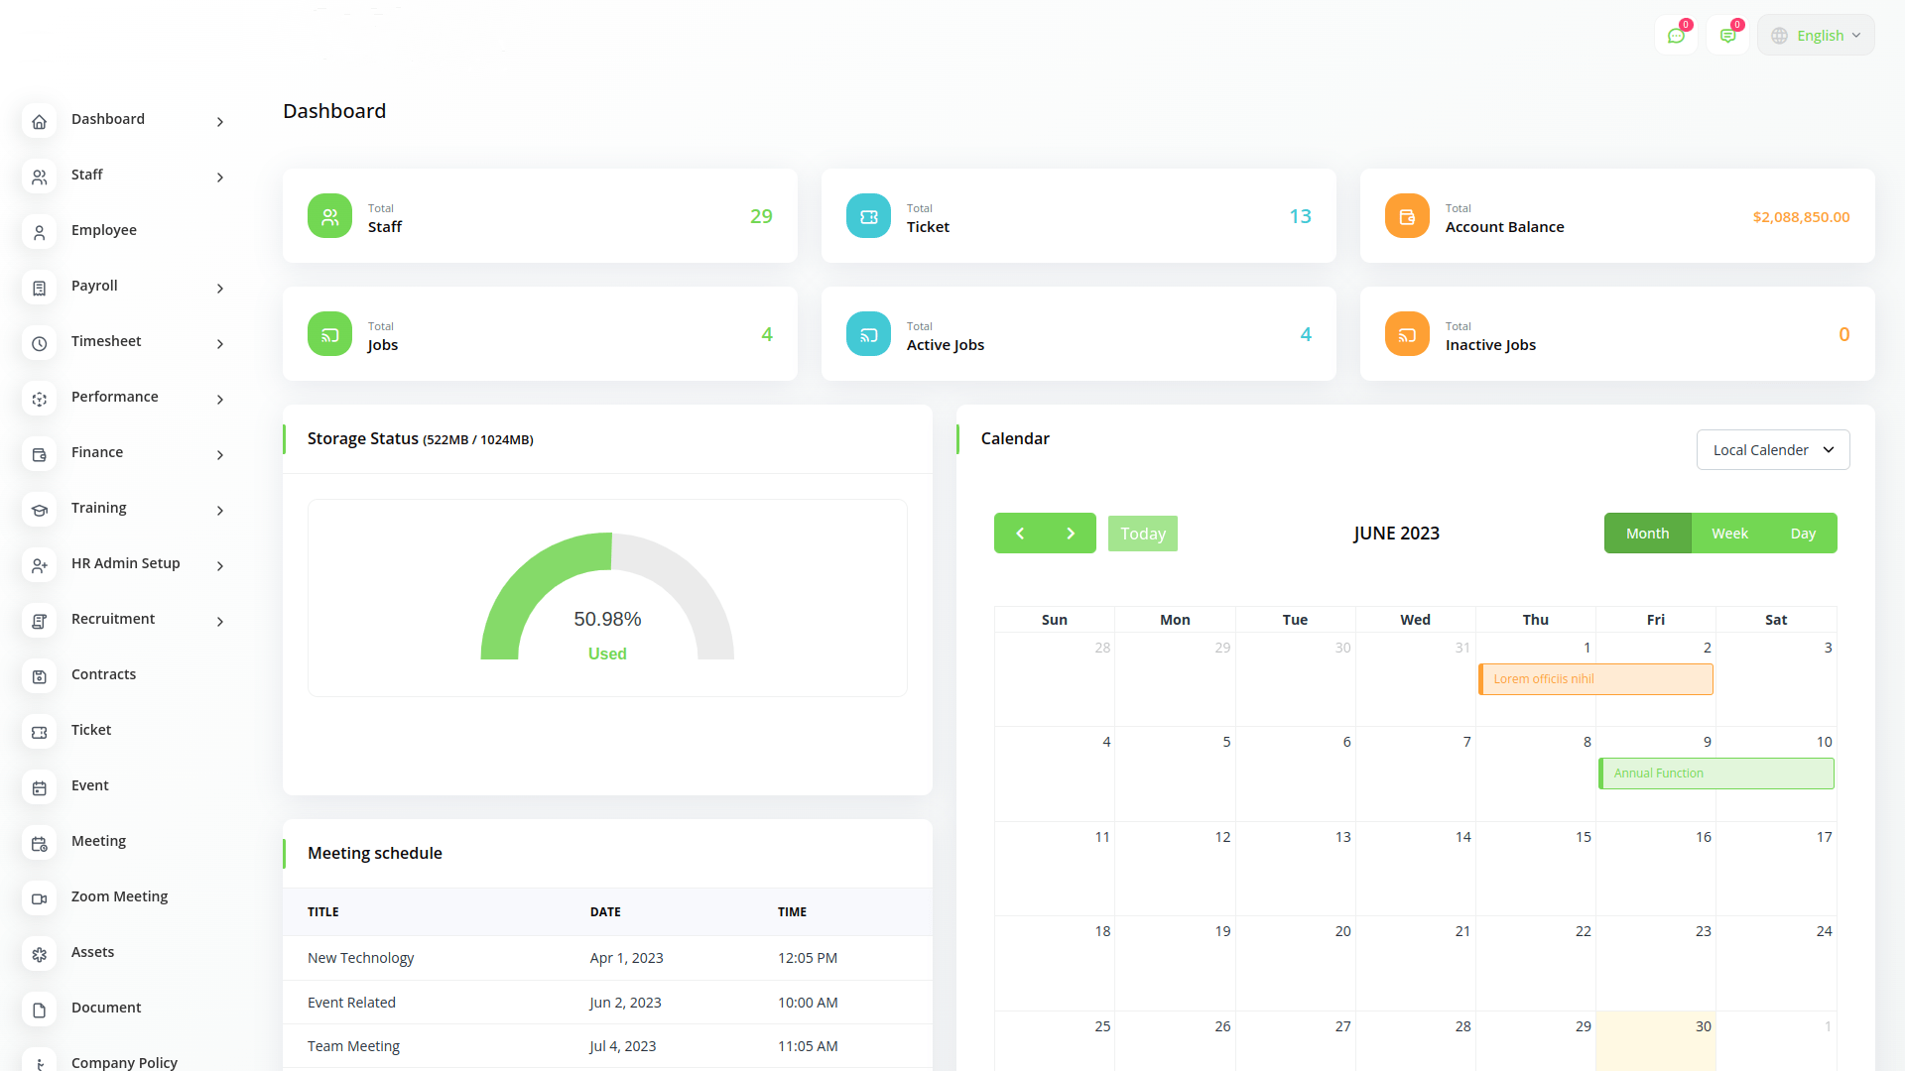
Task: Open the chat messages icon in header
Action: [1676, 36]
